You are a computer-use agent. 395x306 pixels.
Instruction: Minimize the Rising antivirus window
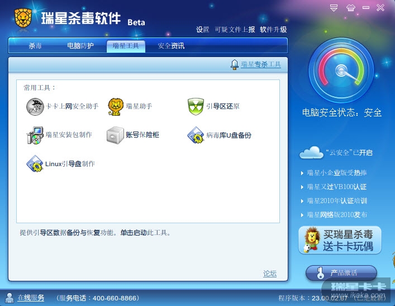tap(366, 8)
